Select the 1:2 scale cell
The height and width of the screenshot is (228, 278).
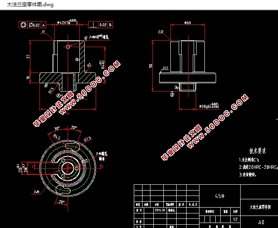click(236, 218)
